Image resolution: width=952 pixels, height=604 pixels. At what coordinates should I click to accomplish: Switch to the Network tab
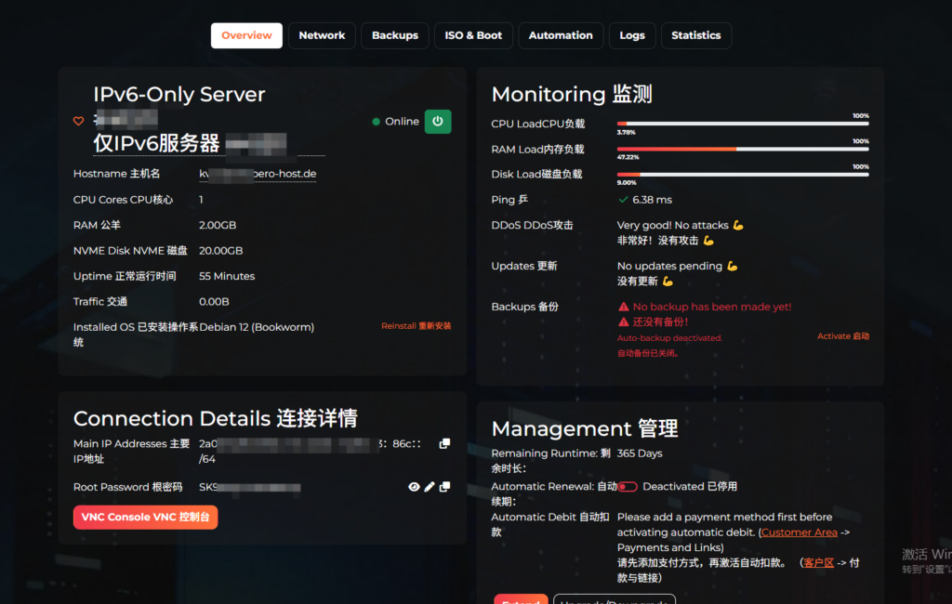point(322,35)
